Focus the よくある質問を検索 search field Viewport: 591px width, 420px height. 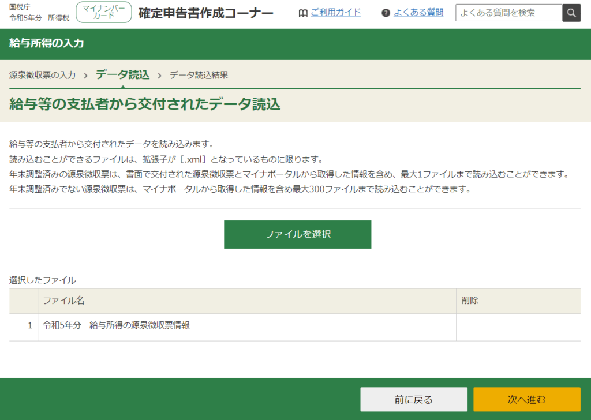pyautogui.click(x=508, y=13)
